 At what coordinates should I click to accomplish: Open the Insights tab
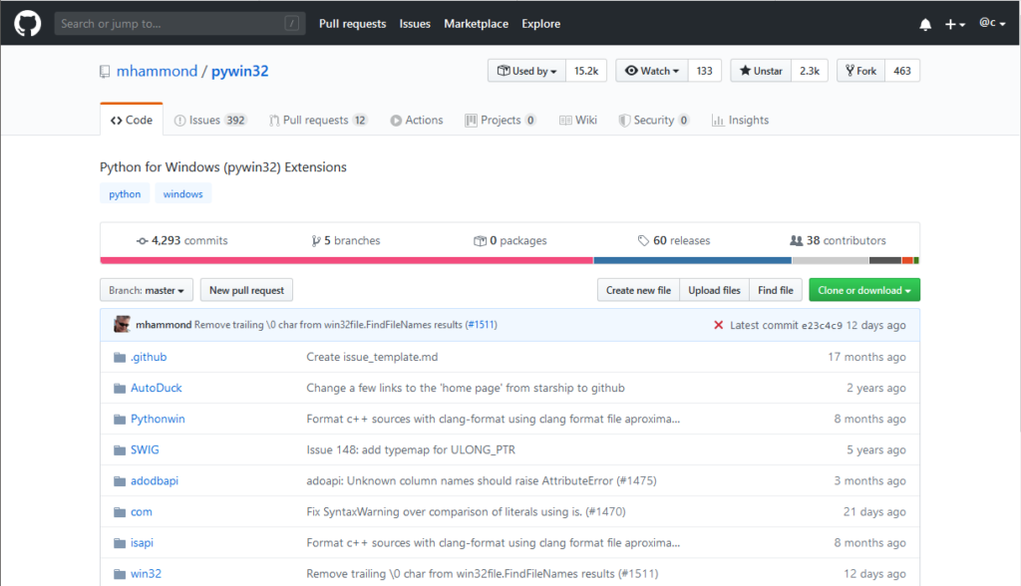pyautogui.click(x=741, y=120)
